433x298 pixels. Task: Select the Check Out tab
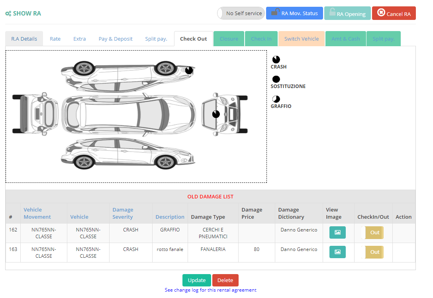(x=193, y=39)
